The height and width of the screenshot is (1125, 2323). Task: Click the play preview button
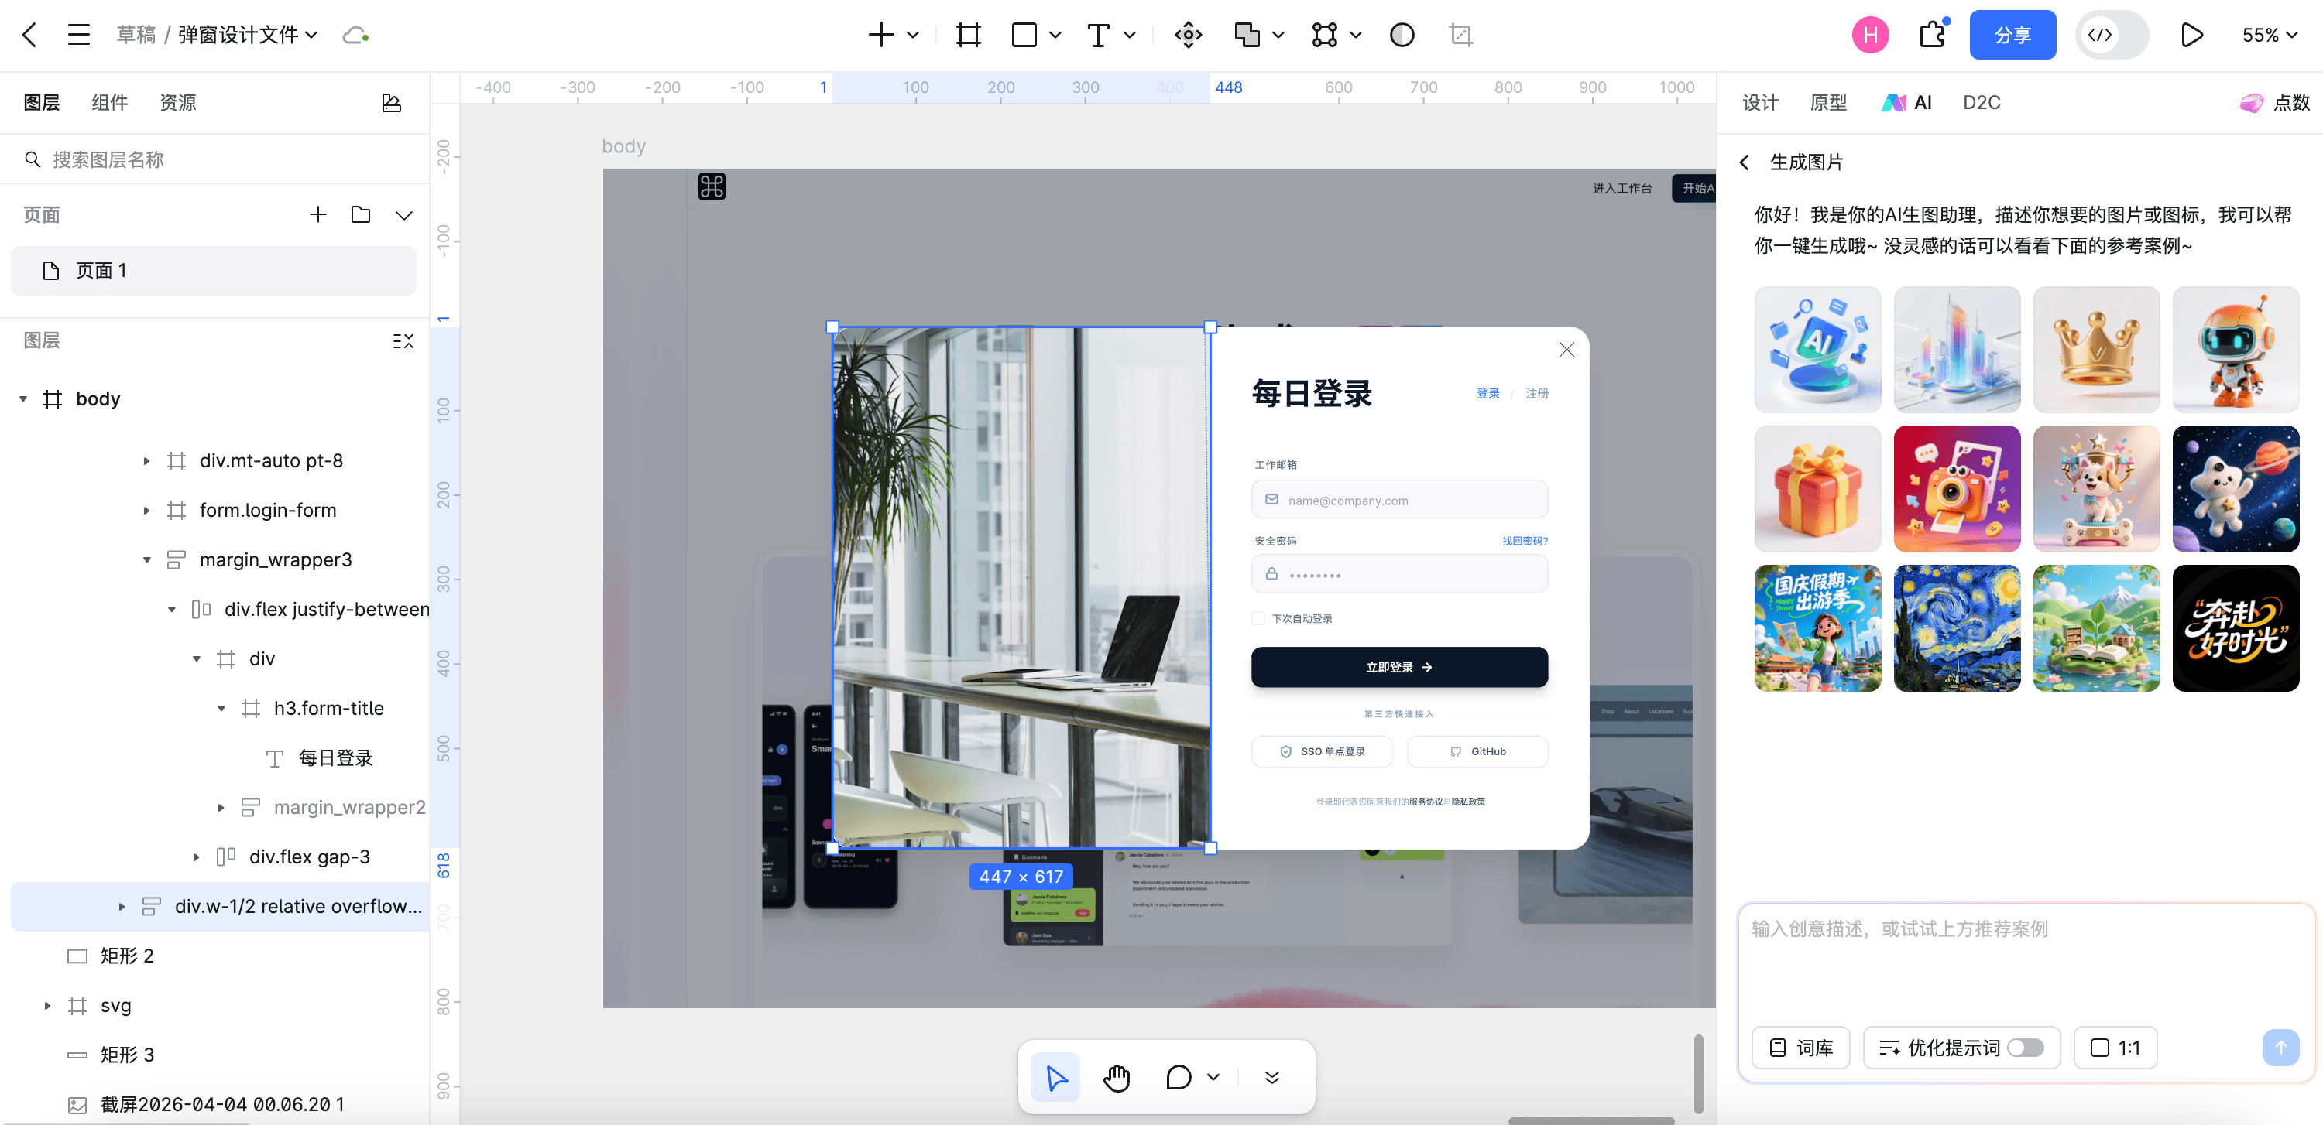pos(2191,35)
